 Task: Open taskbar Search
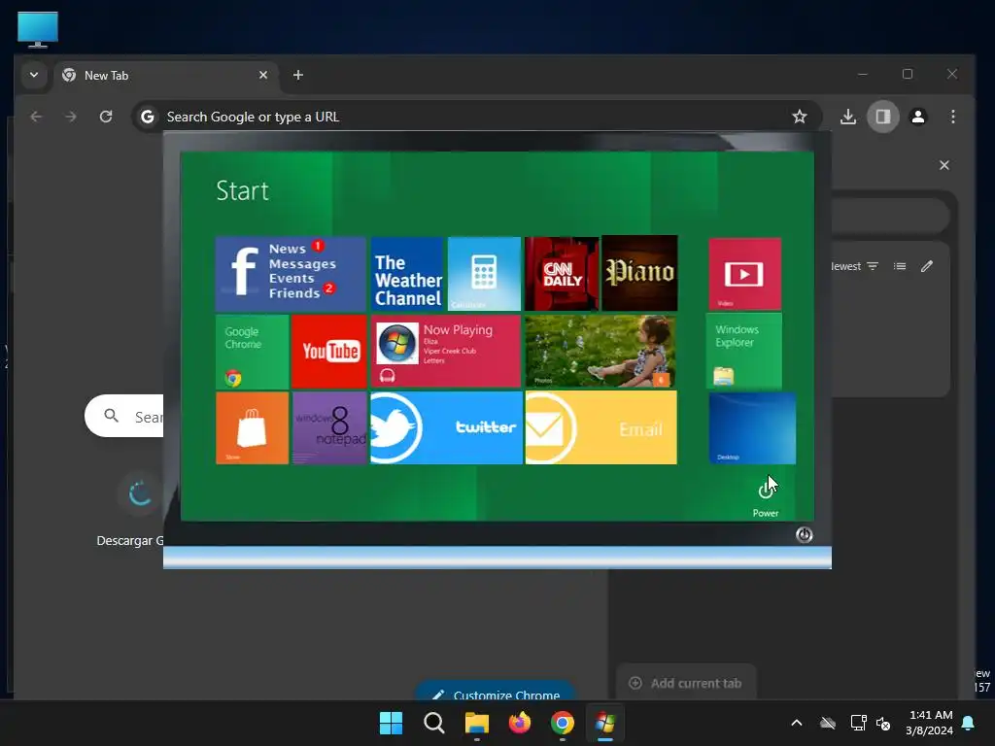[434, 723]
